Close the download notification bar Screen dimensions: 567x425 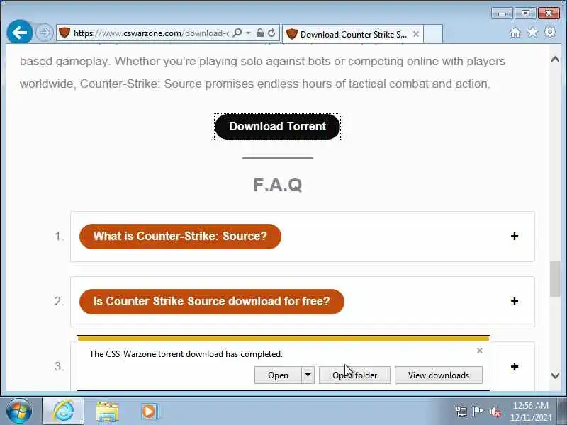[480, 351]
